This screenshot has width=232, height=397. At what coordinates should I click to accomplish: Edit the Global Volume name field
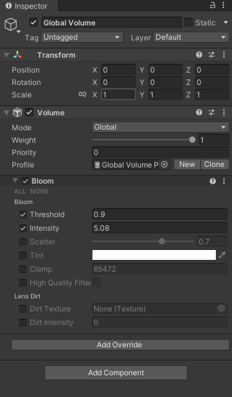pyautogui.click(x=112, y=22)
